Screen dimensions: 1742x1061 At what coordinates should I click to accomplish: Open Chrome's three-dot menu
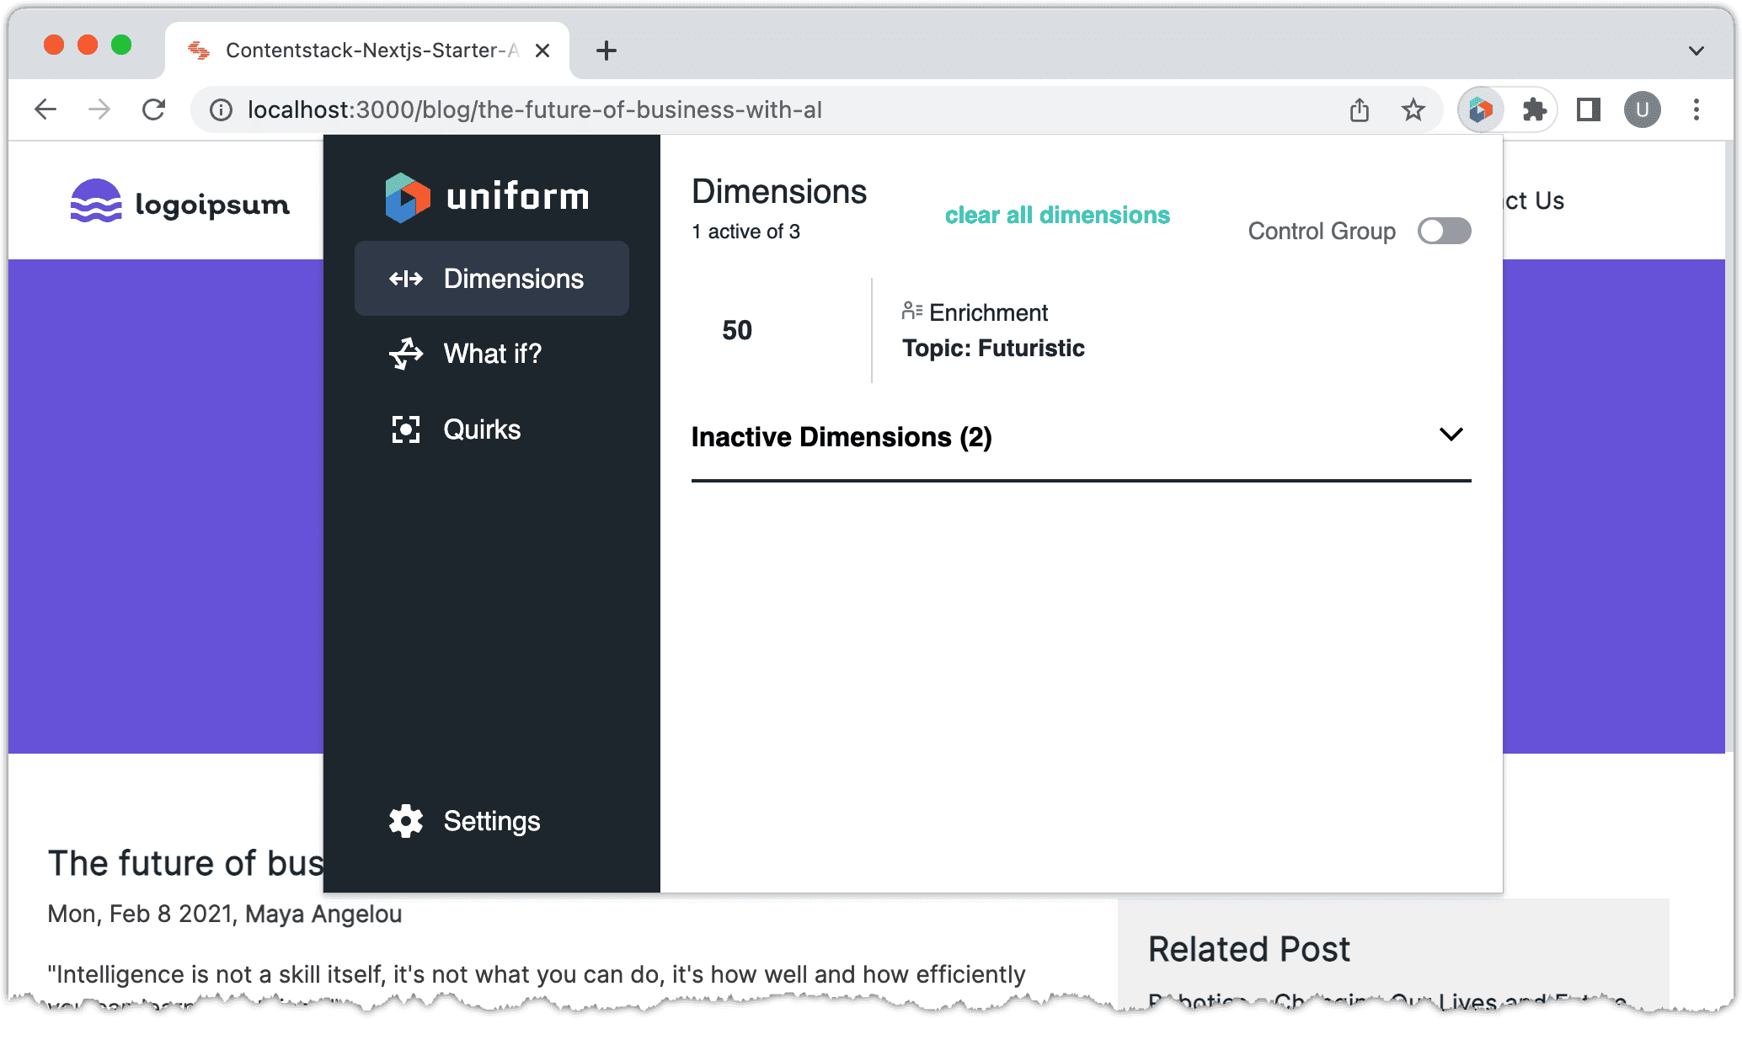[1696, 109]
